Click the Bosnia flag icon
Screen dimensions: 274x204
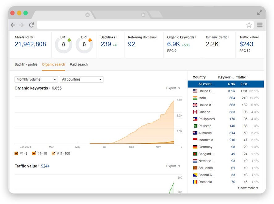coord(195,175)
